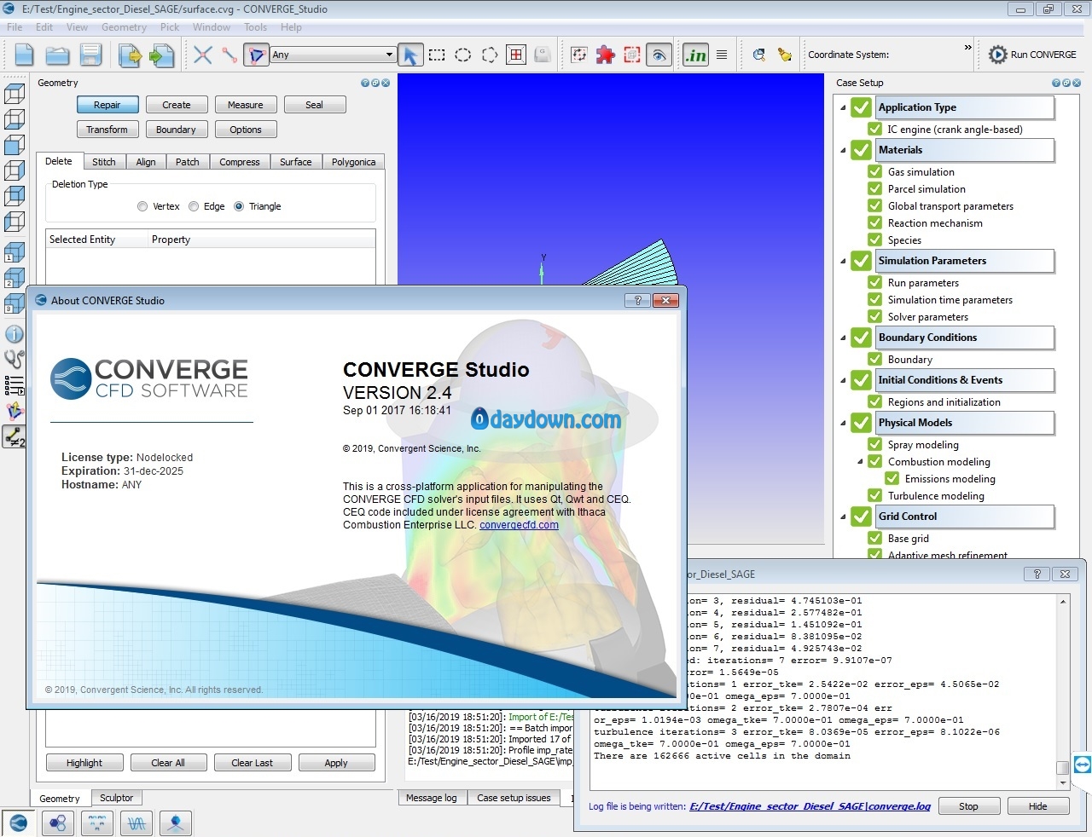Open the converge.log file link

[x=810, y=806]
